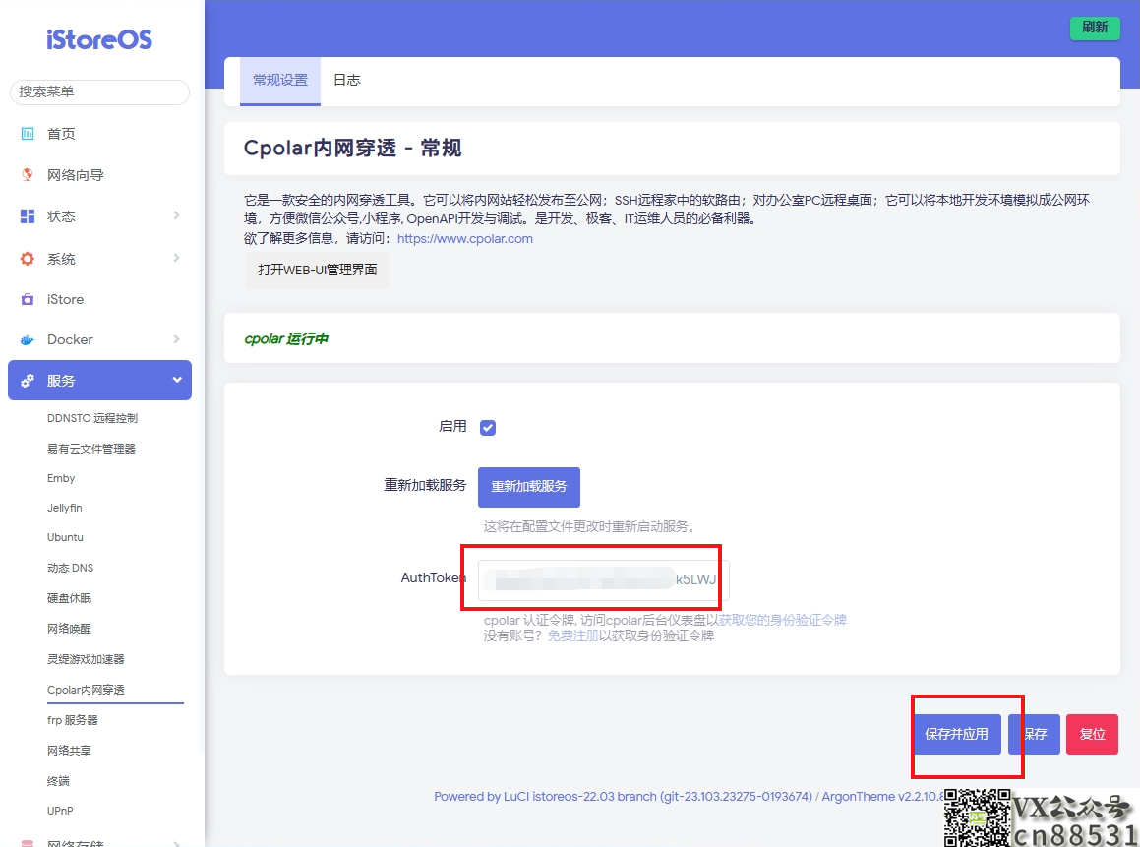
Task: Open 网络向导 in the sidebar
Action: click(76, 175)
